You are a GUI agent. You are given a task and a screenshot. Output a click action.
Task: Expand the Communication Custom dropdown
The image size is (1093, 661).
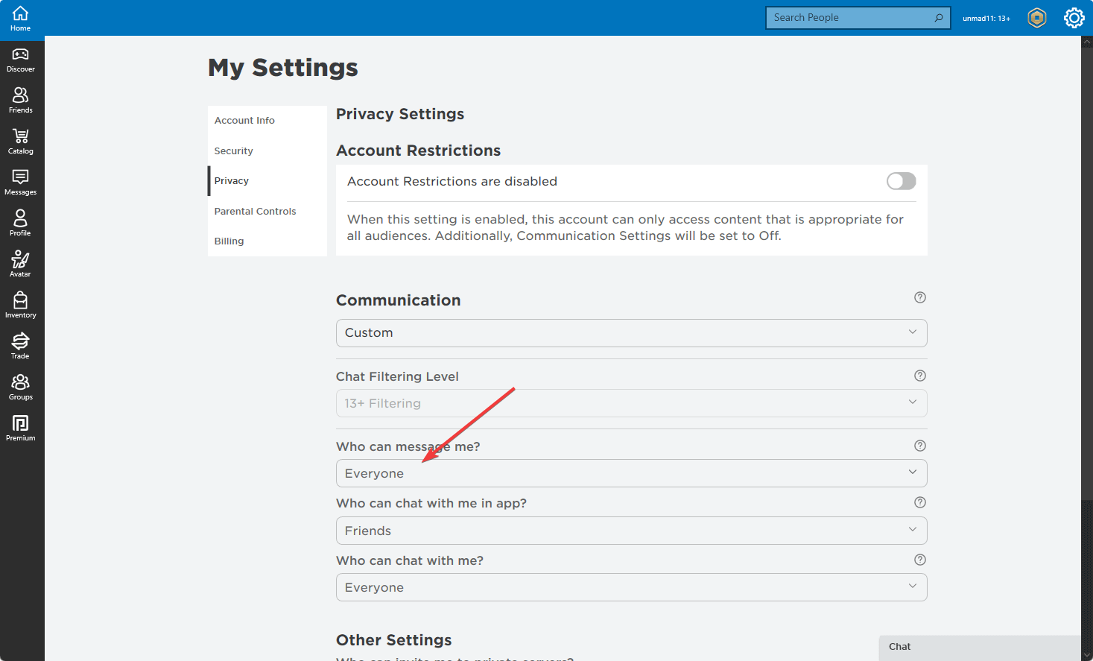click(x=631, y=333)
